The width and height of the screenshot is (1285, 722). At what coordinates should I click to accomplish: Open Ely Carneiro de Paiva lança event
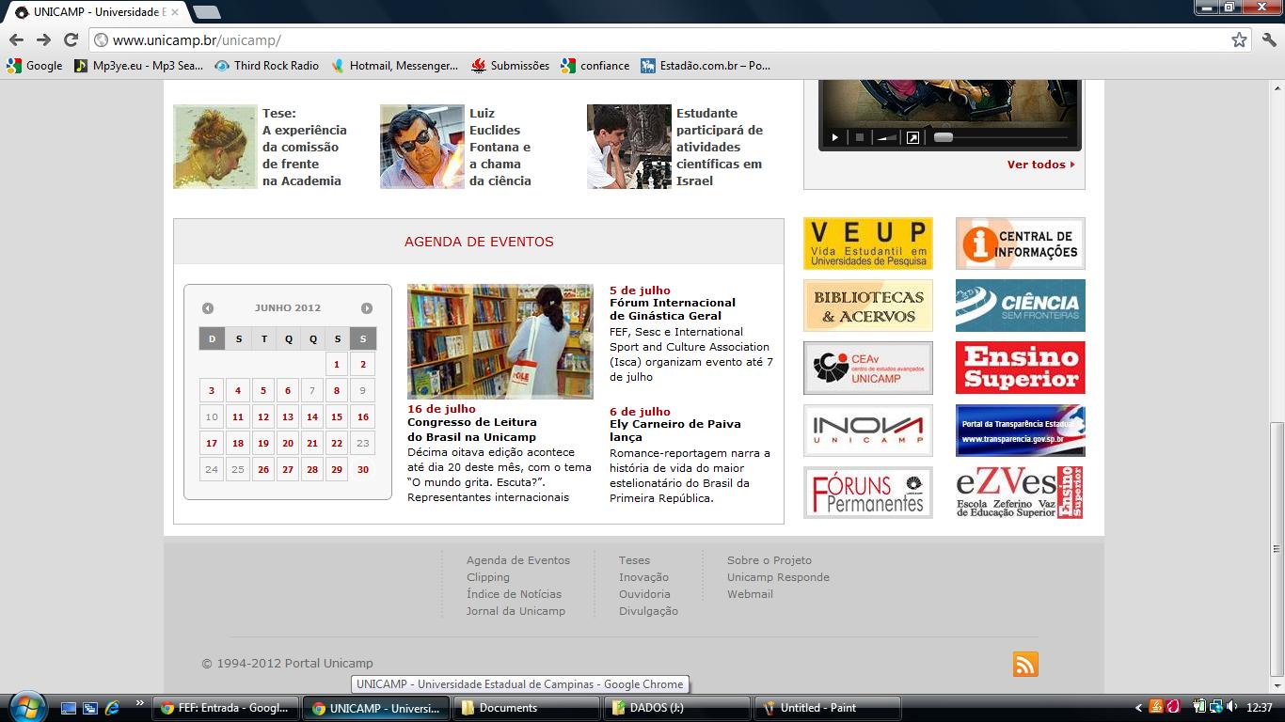coord(675,431)
